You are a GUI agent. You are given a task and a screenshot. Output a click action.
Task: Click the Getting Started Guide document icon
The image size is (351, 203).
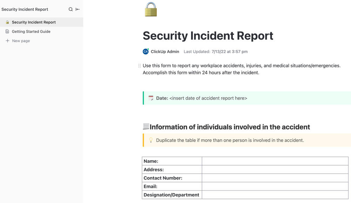coord(7,31)
